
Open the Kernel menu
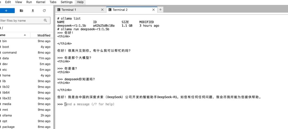(x=41, y=2)
